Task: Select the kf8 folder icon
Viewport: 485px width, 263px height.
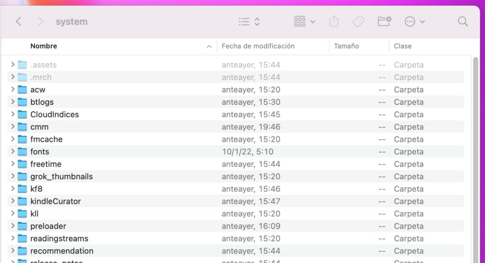Action: pos(22,189)
